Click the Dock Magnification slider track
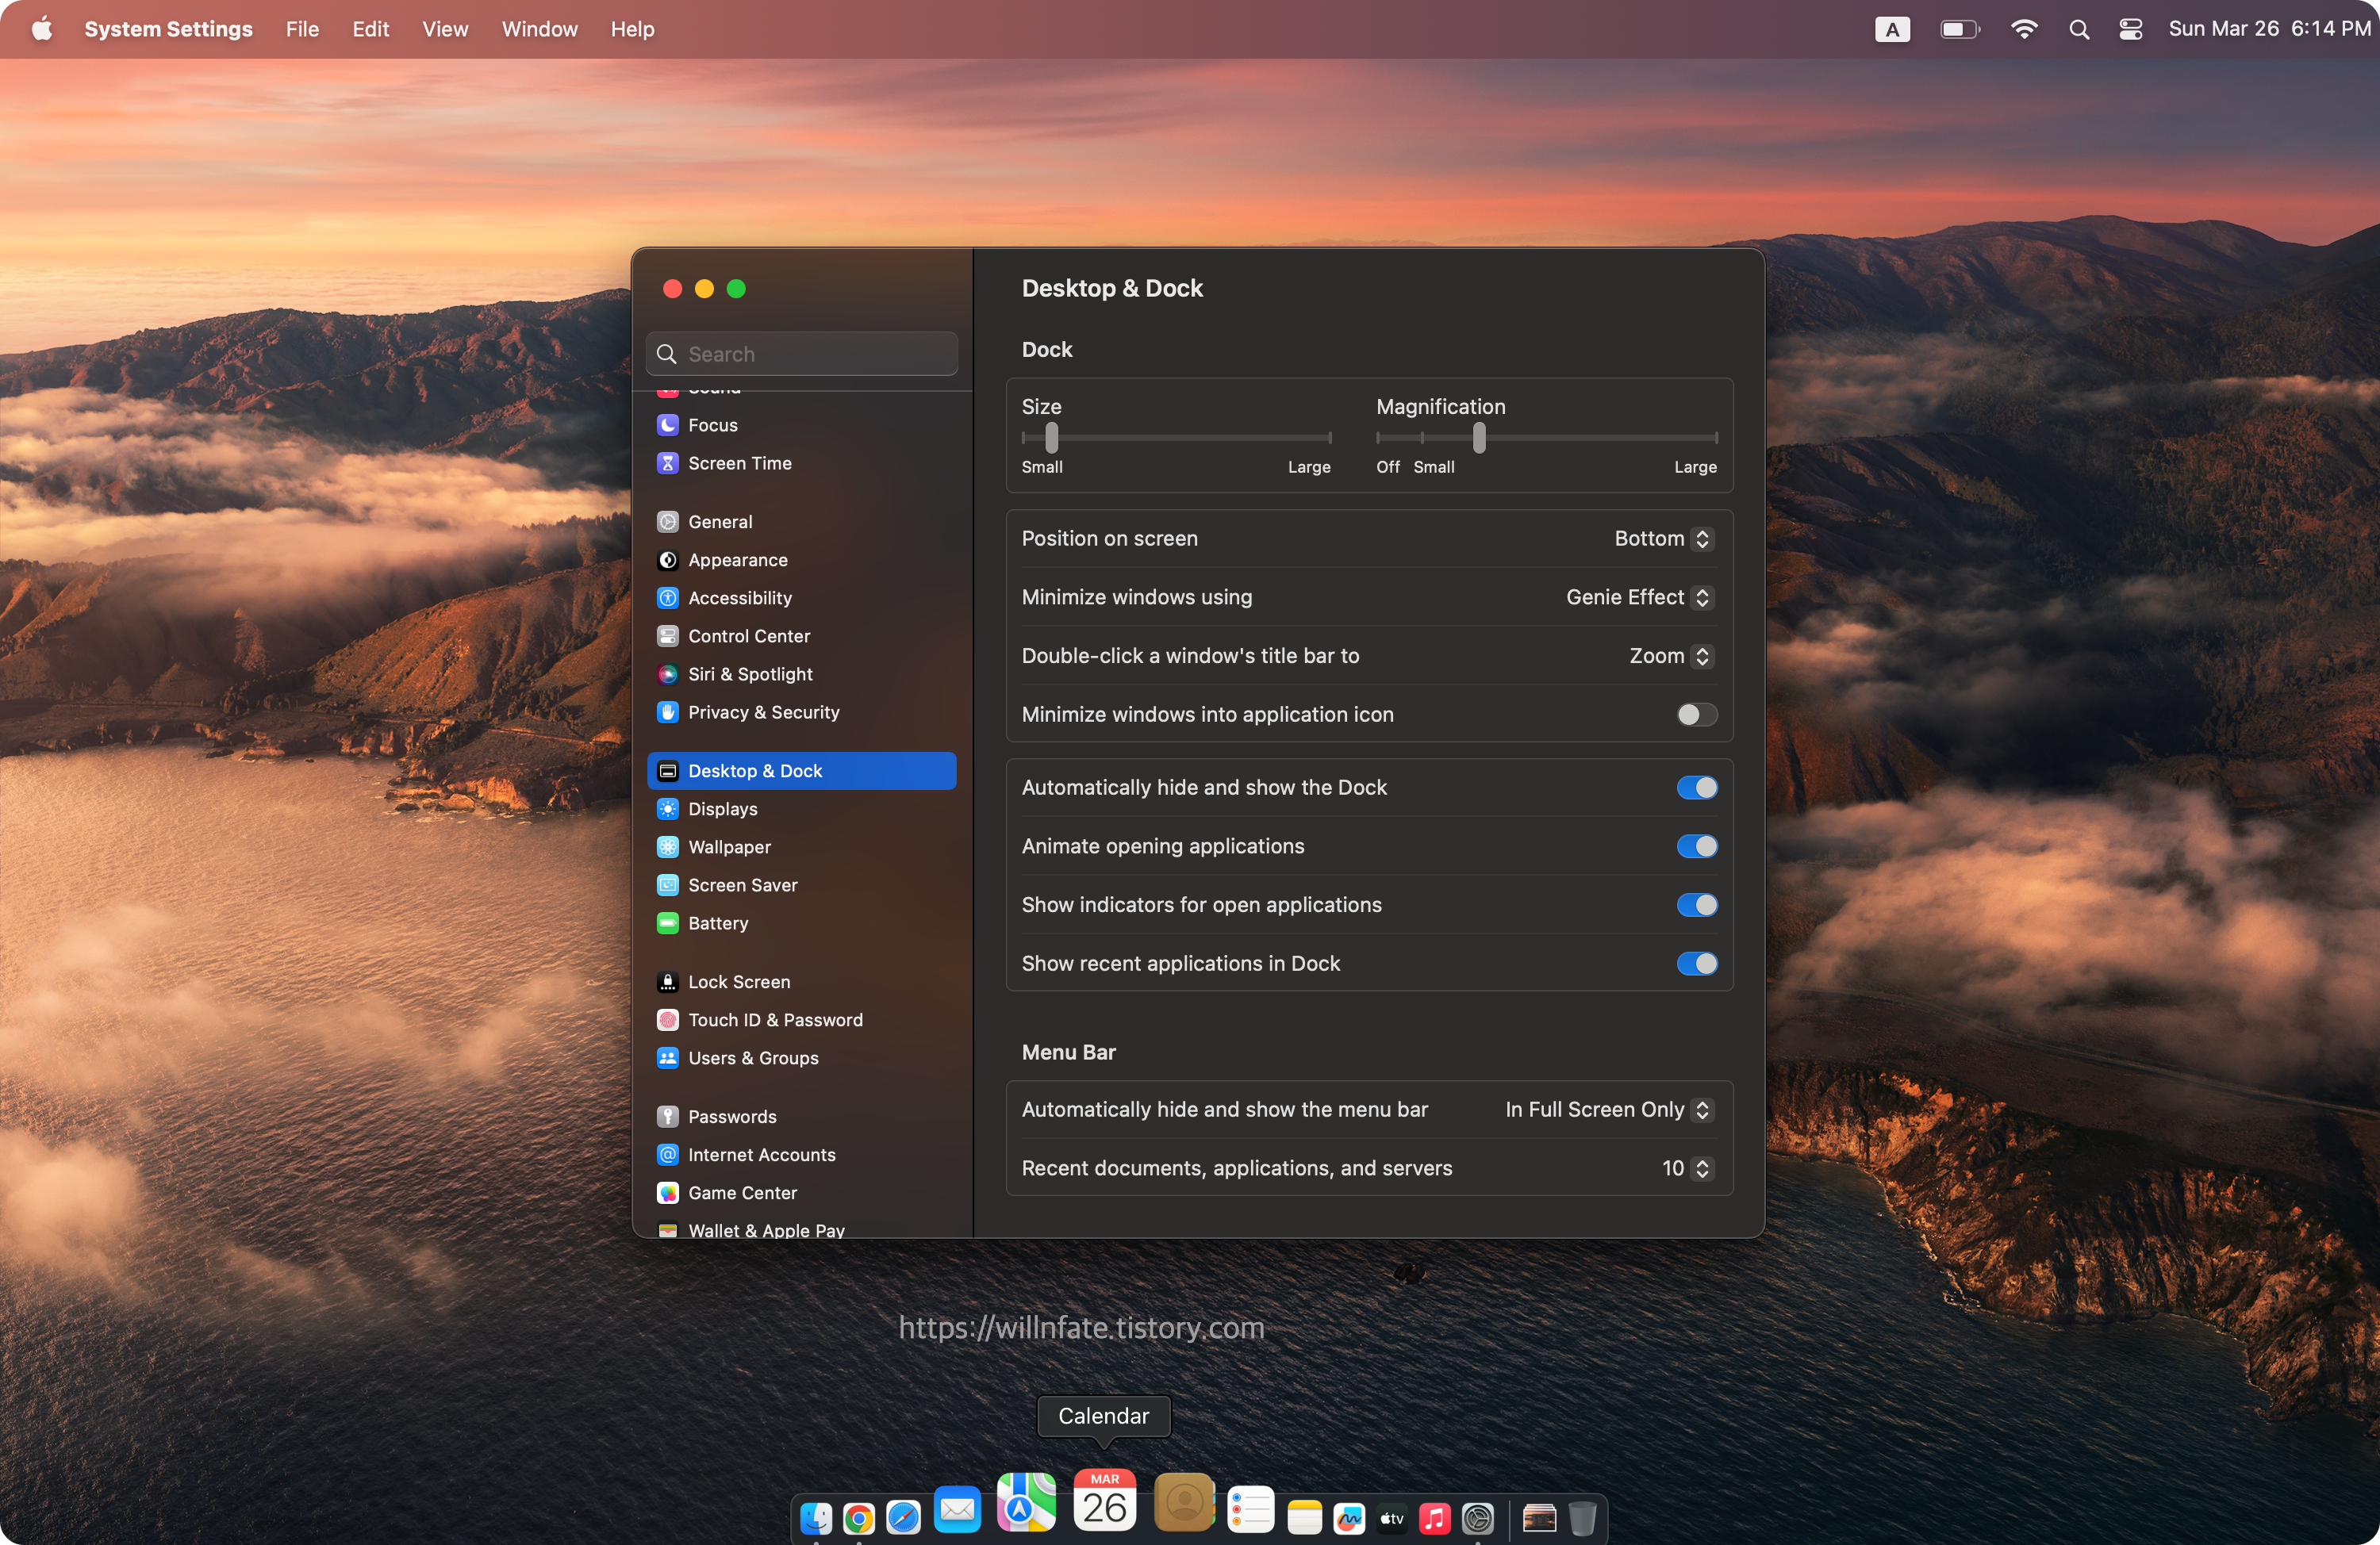This screenshot has width=2380, height=1545. 1600,437
